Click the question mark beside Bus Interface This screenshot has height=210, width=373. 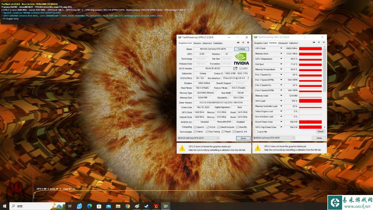click(248, 78)
